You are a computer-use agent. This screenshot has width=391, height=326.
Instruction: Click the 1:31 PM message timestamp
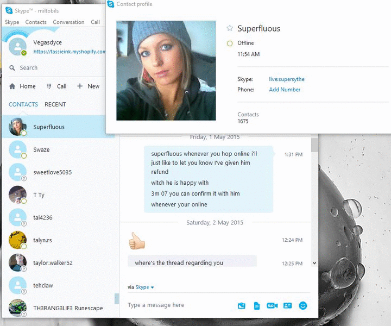[293, 154]
